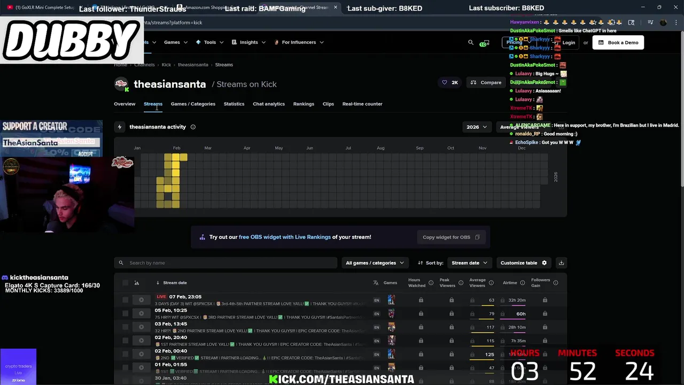This screenshot has height=385, width=684.
Task: Go to theasiansanta breadcrumb link
Action: click(x=193, y=65)
